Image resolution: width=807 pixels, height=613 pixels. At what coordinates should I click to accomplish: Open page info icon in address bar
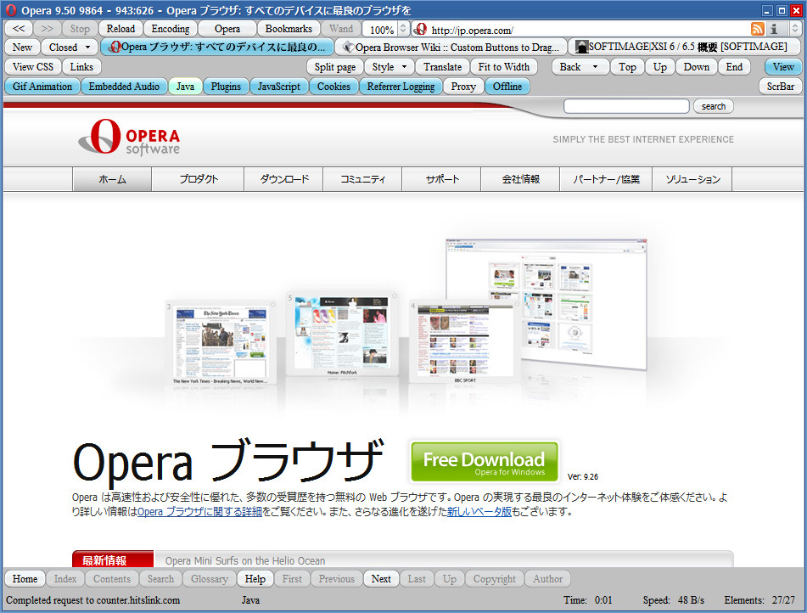(x=774, y=30)
